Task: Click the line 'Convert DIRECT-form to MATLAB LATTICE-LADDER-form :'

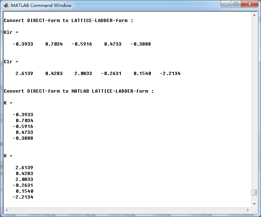Action: (x=78, y=91)
